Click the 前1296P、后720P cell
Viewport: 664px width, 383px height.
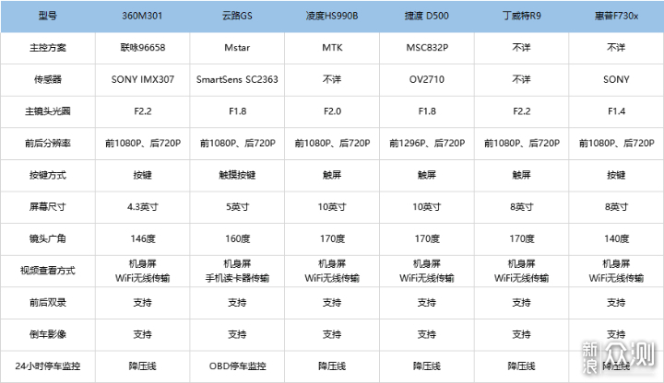(x=427, y=144)
